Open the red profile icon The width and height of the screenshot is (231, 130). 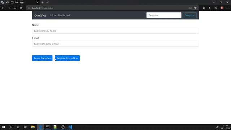point(222,8)
